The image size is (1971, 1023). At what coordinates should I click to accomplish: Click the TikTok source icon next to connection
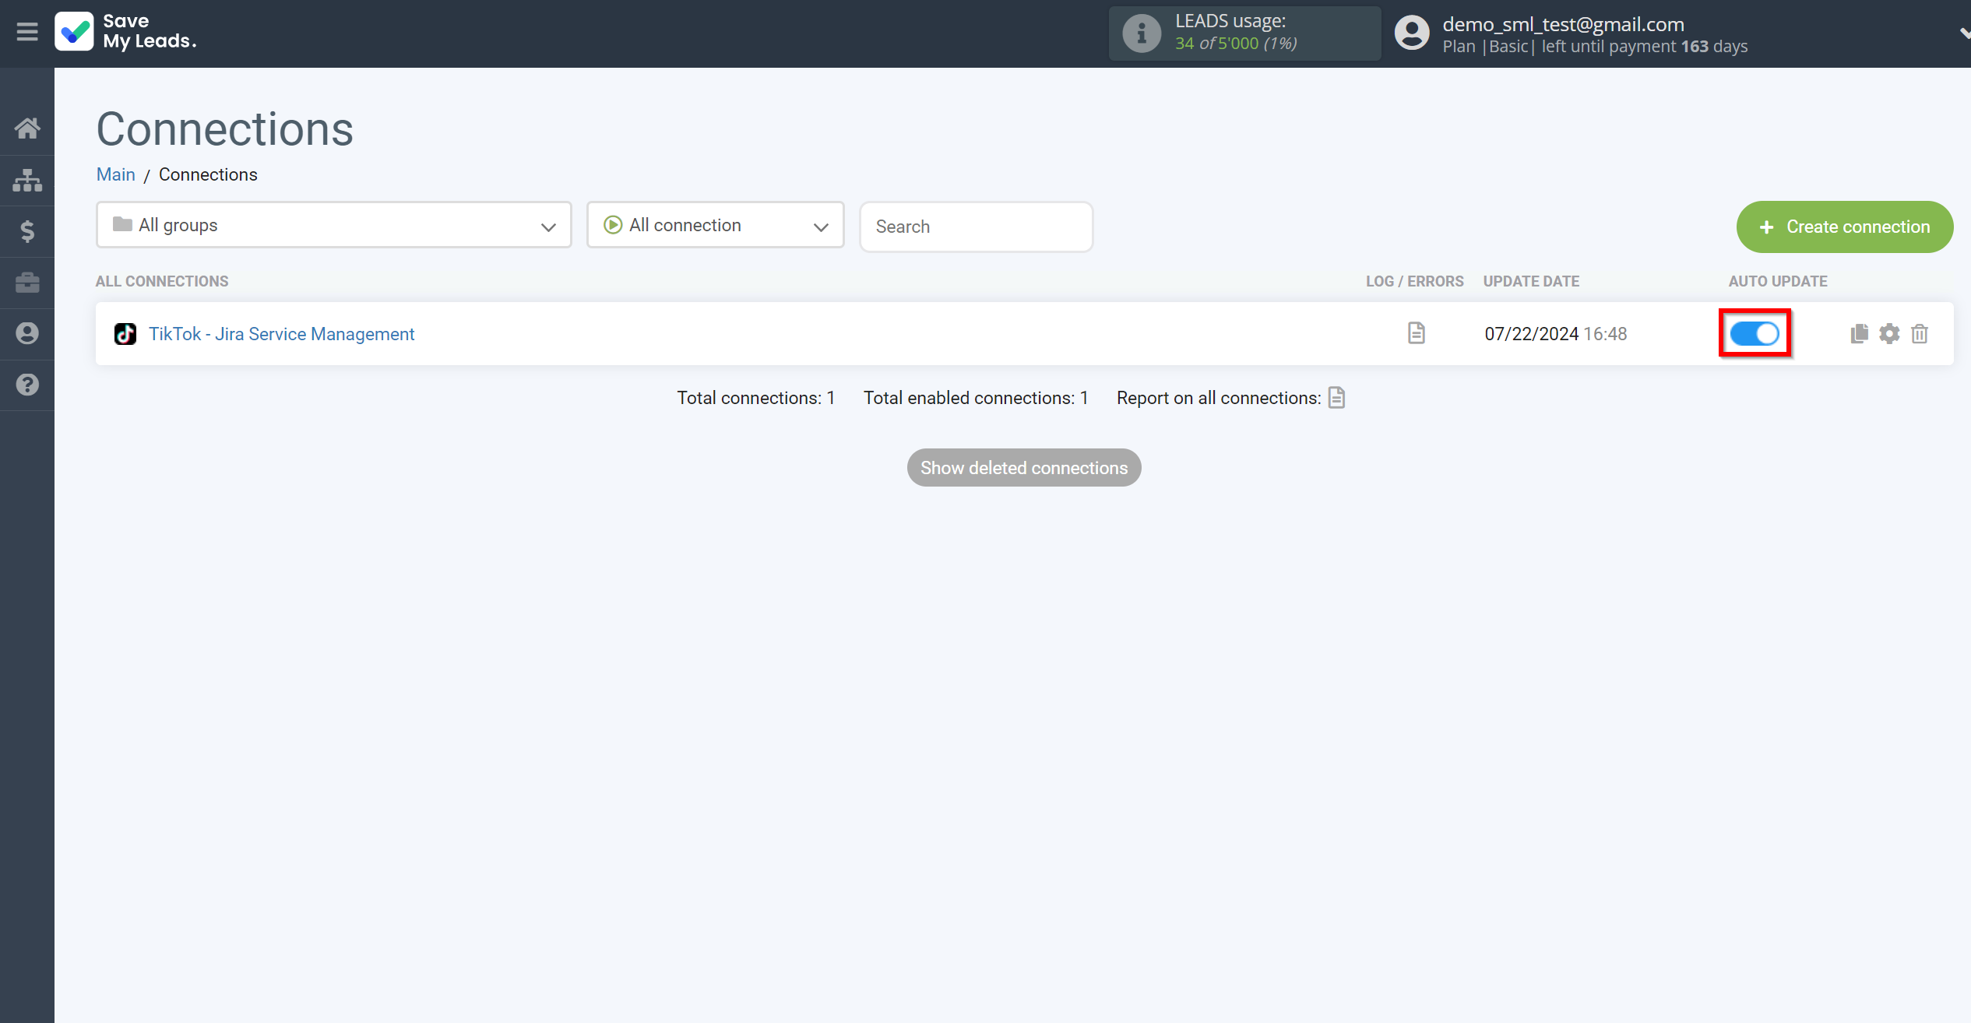(x=125, y=334)
